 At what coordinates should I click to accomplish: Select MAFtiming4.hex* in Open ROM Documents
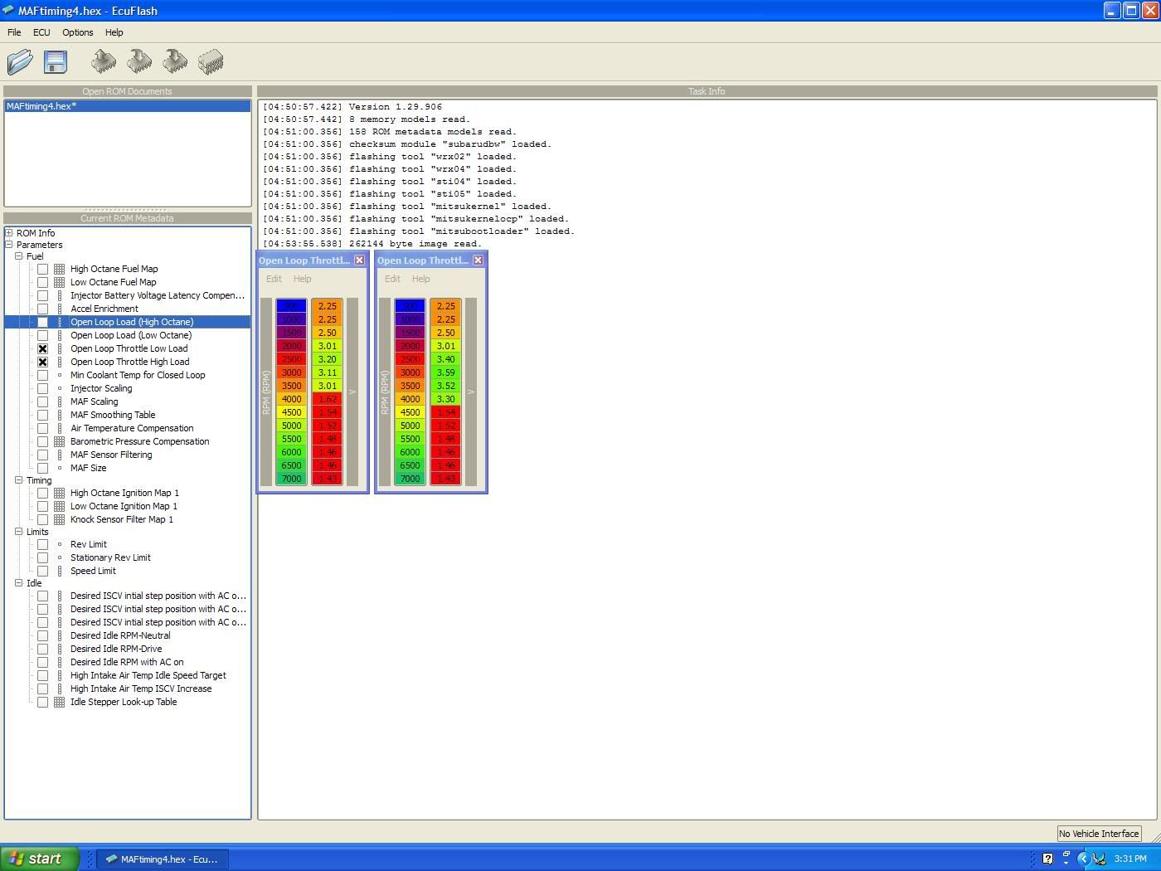click(x=41, y=106)
